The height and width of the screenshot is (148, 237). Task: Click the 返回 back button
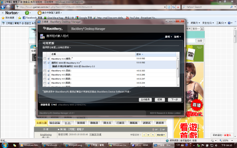(160, 100)
